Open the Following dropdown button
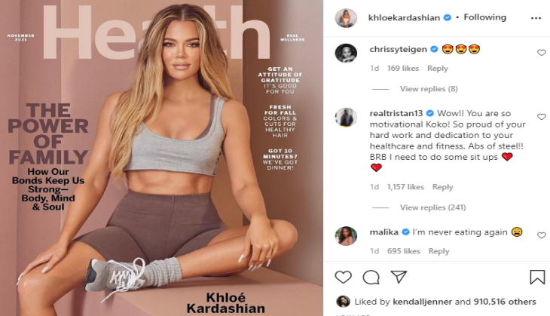 click(484, 17)
